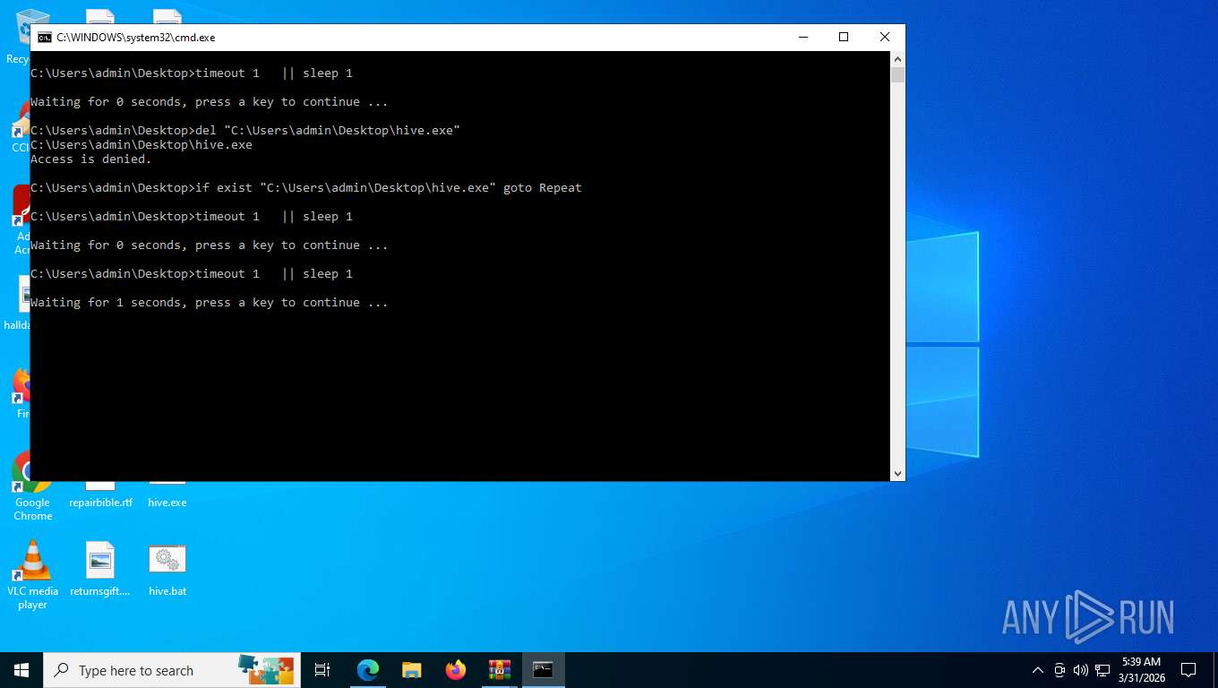
Task: Open File Explorer from the taskbar
Action: [x=412, y=670]
